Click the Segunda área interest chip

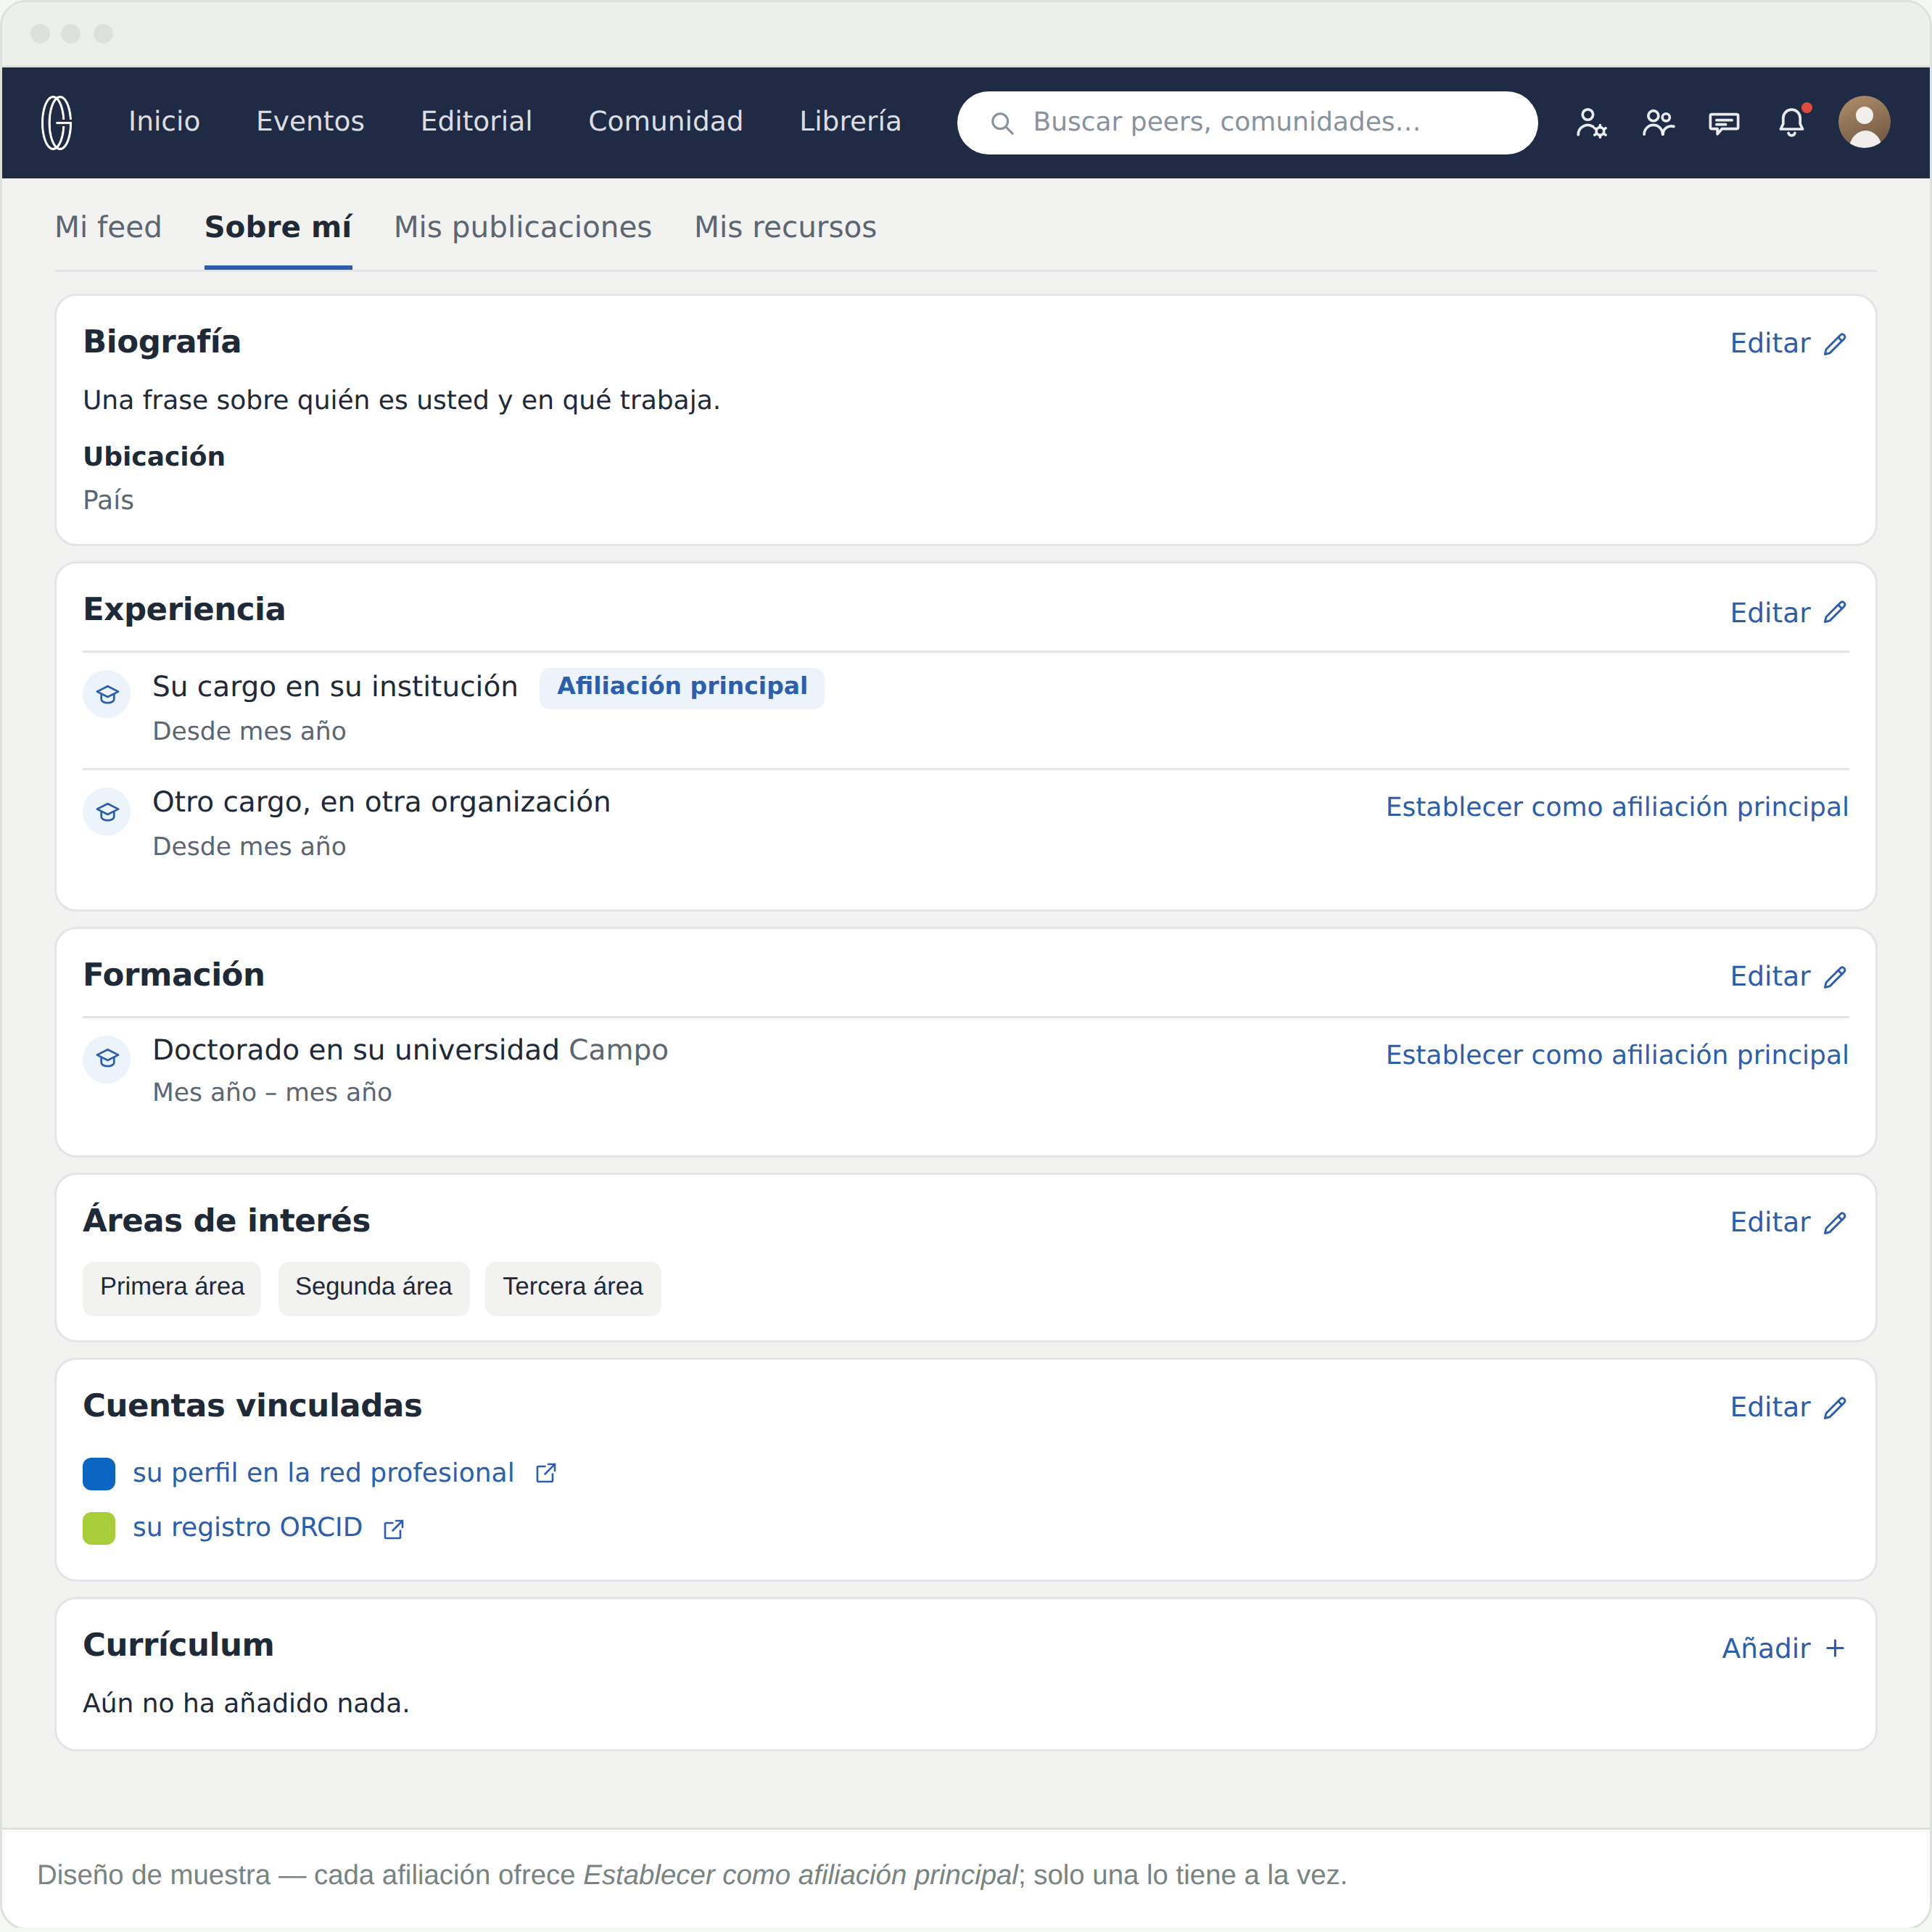373,1287
